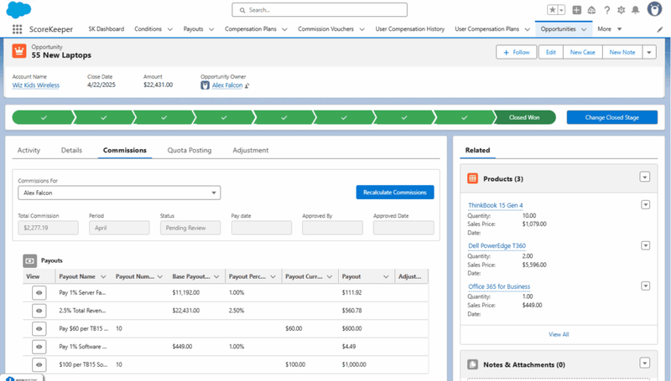This screenshot has height=381, width=671.
Task: Click the Products related list icon
Action: click(x=472, y=178)
